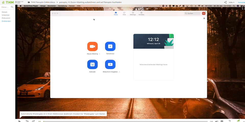The width and height of the screenshot is (245, 122).
Task: Click the Apple menu icon
Action: tap(20, 6)
